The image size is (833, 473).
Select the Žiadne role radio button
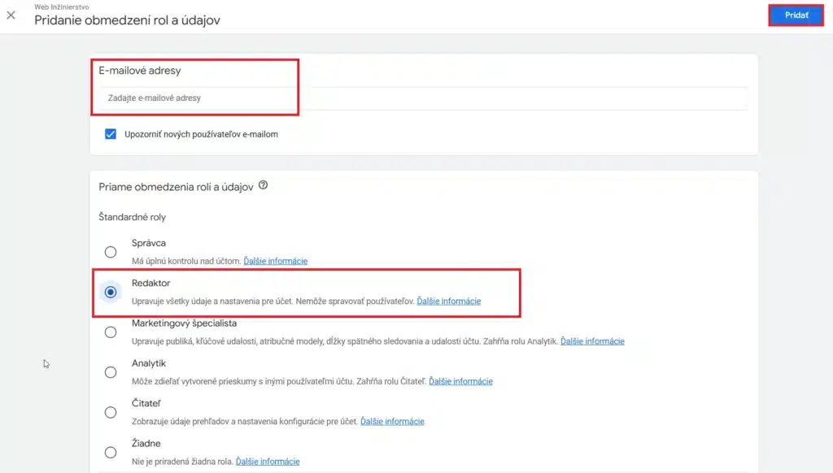click(x=111, y=452)
